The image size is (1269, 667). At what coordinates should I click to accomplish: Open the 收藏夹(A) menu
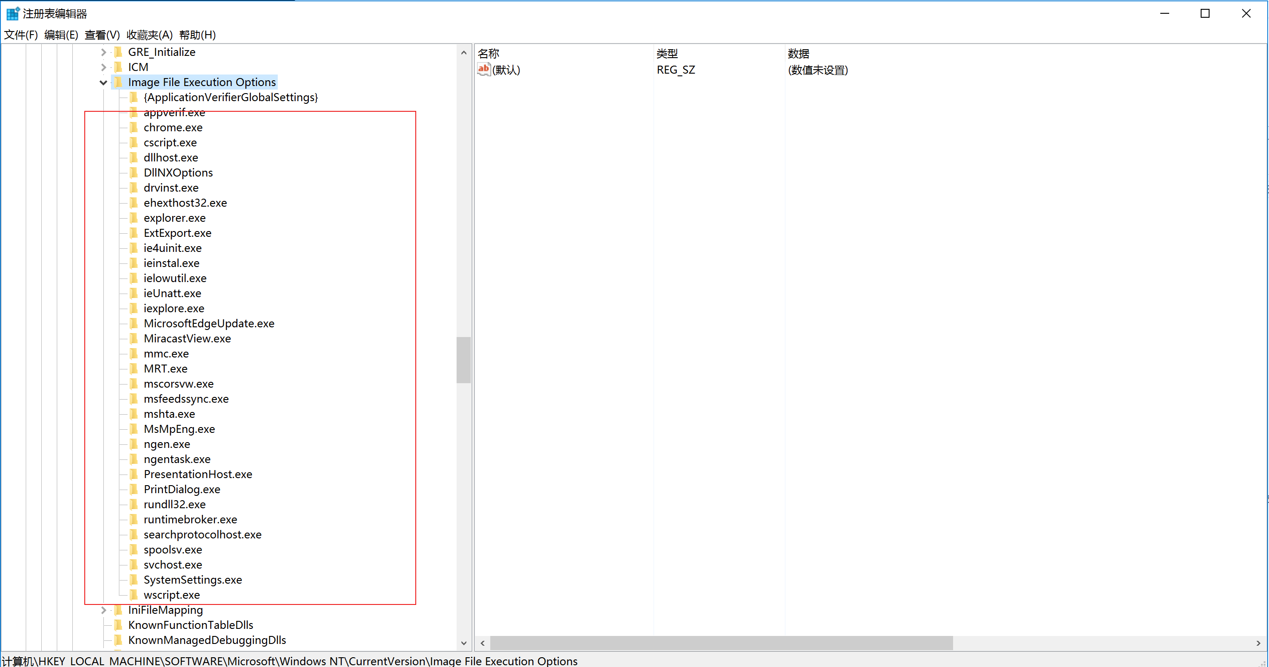pos(149,35)
